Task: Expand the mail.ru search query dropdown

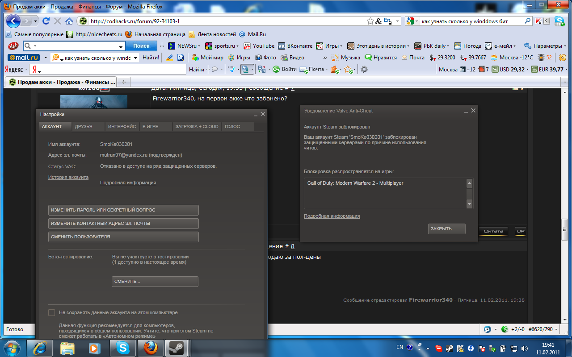Action: (x=136, y=58)
